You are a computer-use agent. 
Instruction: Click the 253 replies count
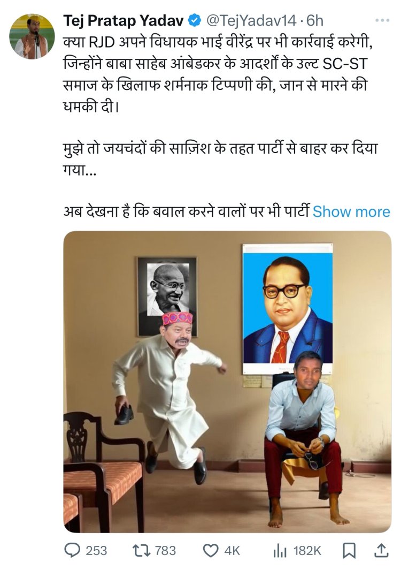click(x=96, y=551)
